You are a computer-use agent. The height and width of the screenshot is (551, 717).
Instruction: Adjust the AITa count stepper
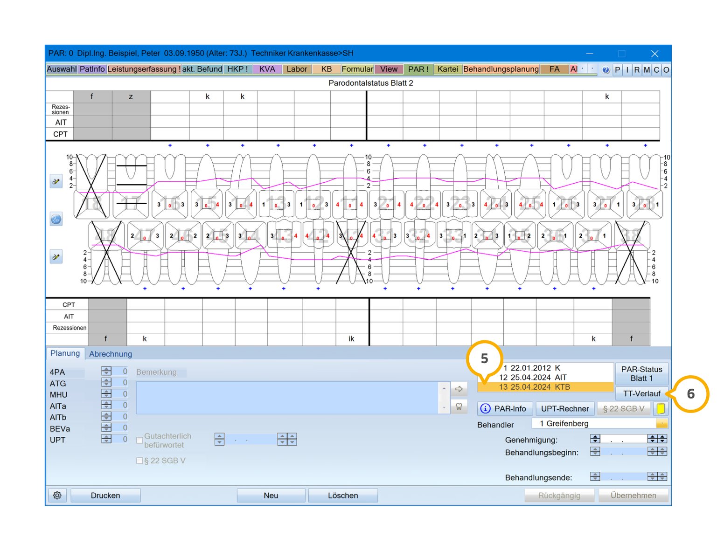106,405
